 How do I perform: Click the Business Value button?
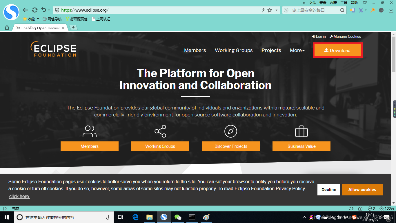pos(301,146)
